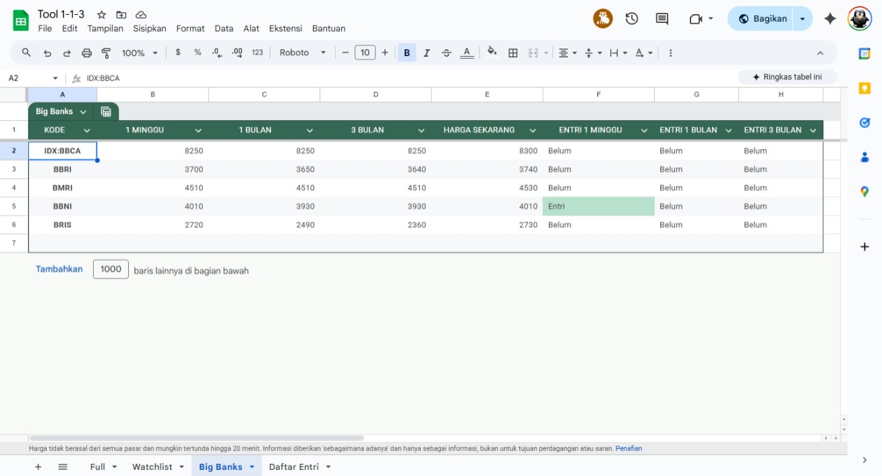This screenshot has height=476, width=882.
Task: Open the vertical align dropdown
Action: click(592, 53)
